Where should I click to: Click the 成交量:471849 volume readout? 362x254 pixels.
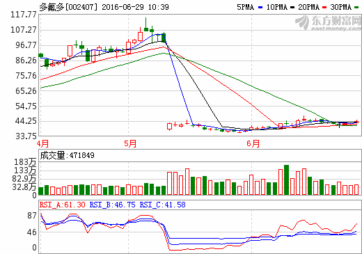tap(67, 155)
